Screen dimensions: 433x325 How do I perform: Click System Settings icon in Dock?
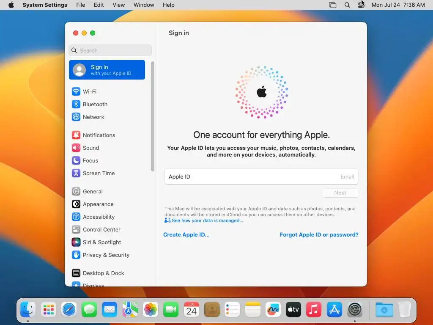[x=355, y=309]
